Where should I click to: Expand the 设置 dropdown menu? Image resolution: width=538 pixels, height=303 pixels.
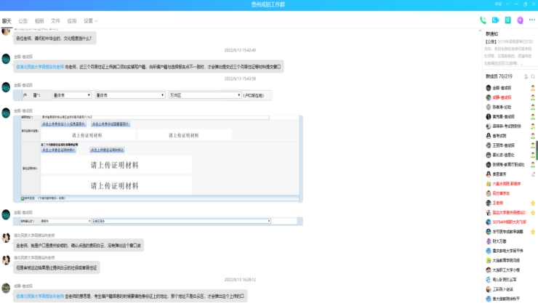[90, 21]
